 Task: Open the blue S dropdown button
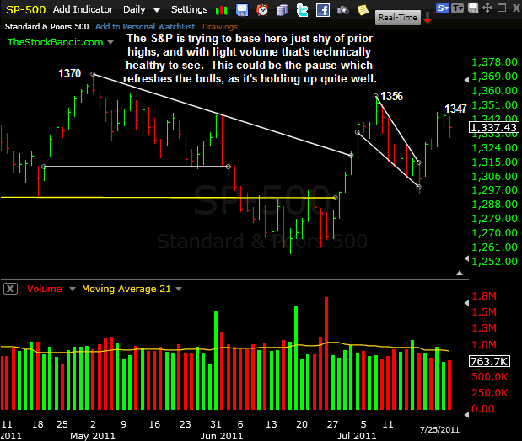click(x=443, y=8)
